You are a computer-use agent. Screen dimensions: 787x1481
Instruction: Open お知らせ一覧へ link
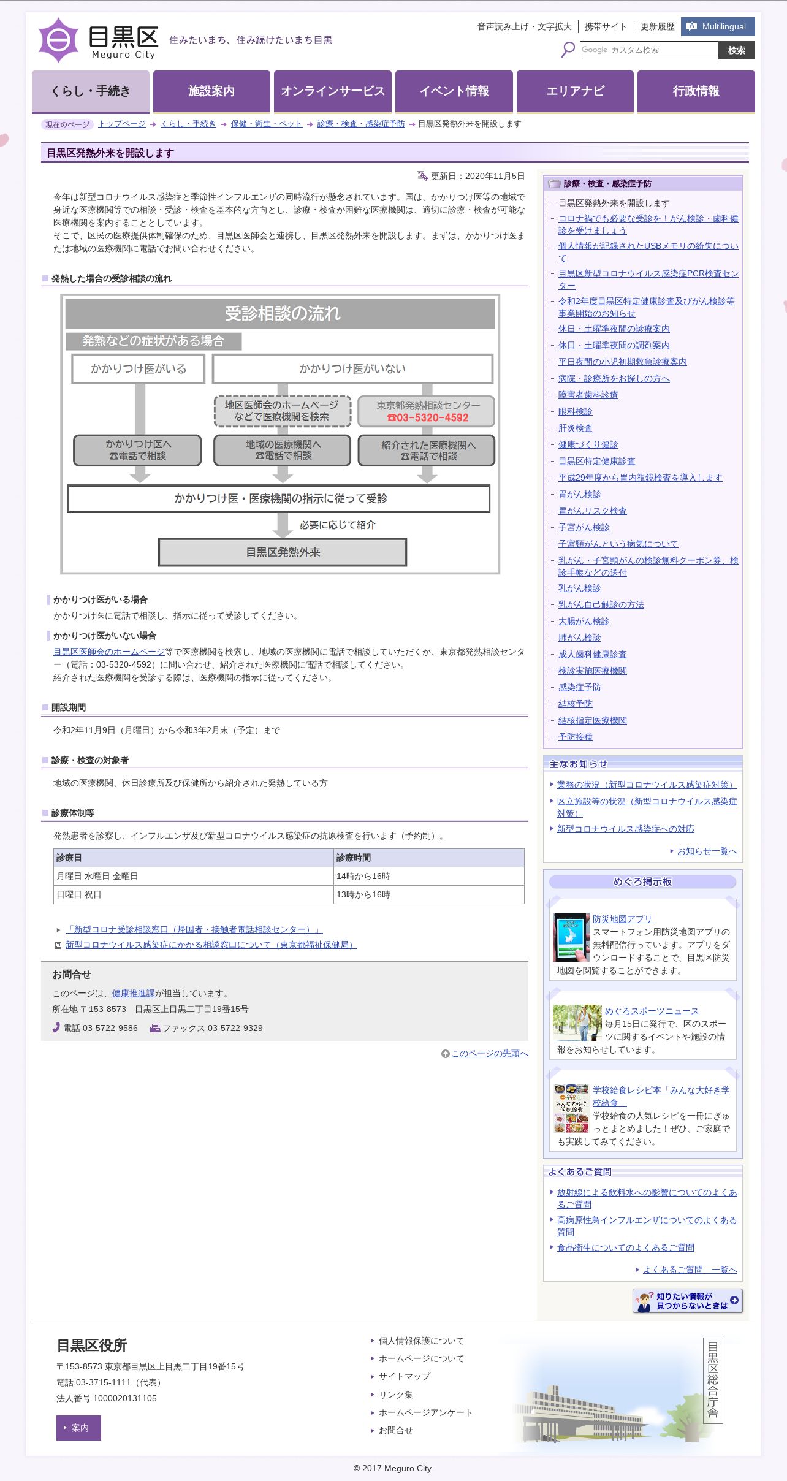pyautogui.click(x=707, y=851)
